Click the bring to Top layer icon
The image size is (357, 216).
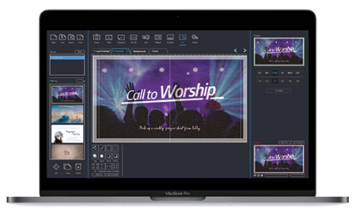(95, 156)
